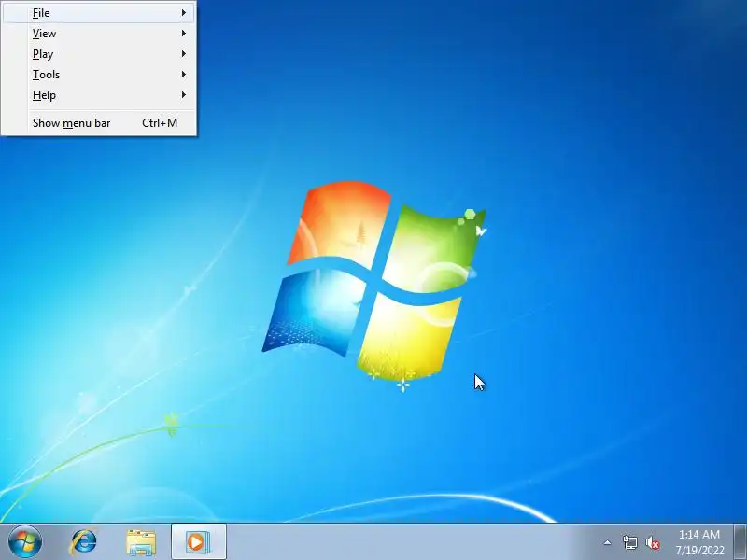Open the Tools submenu
Screen dimensions: 747x560
tap(99, 75)
